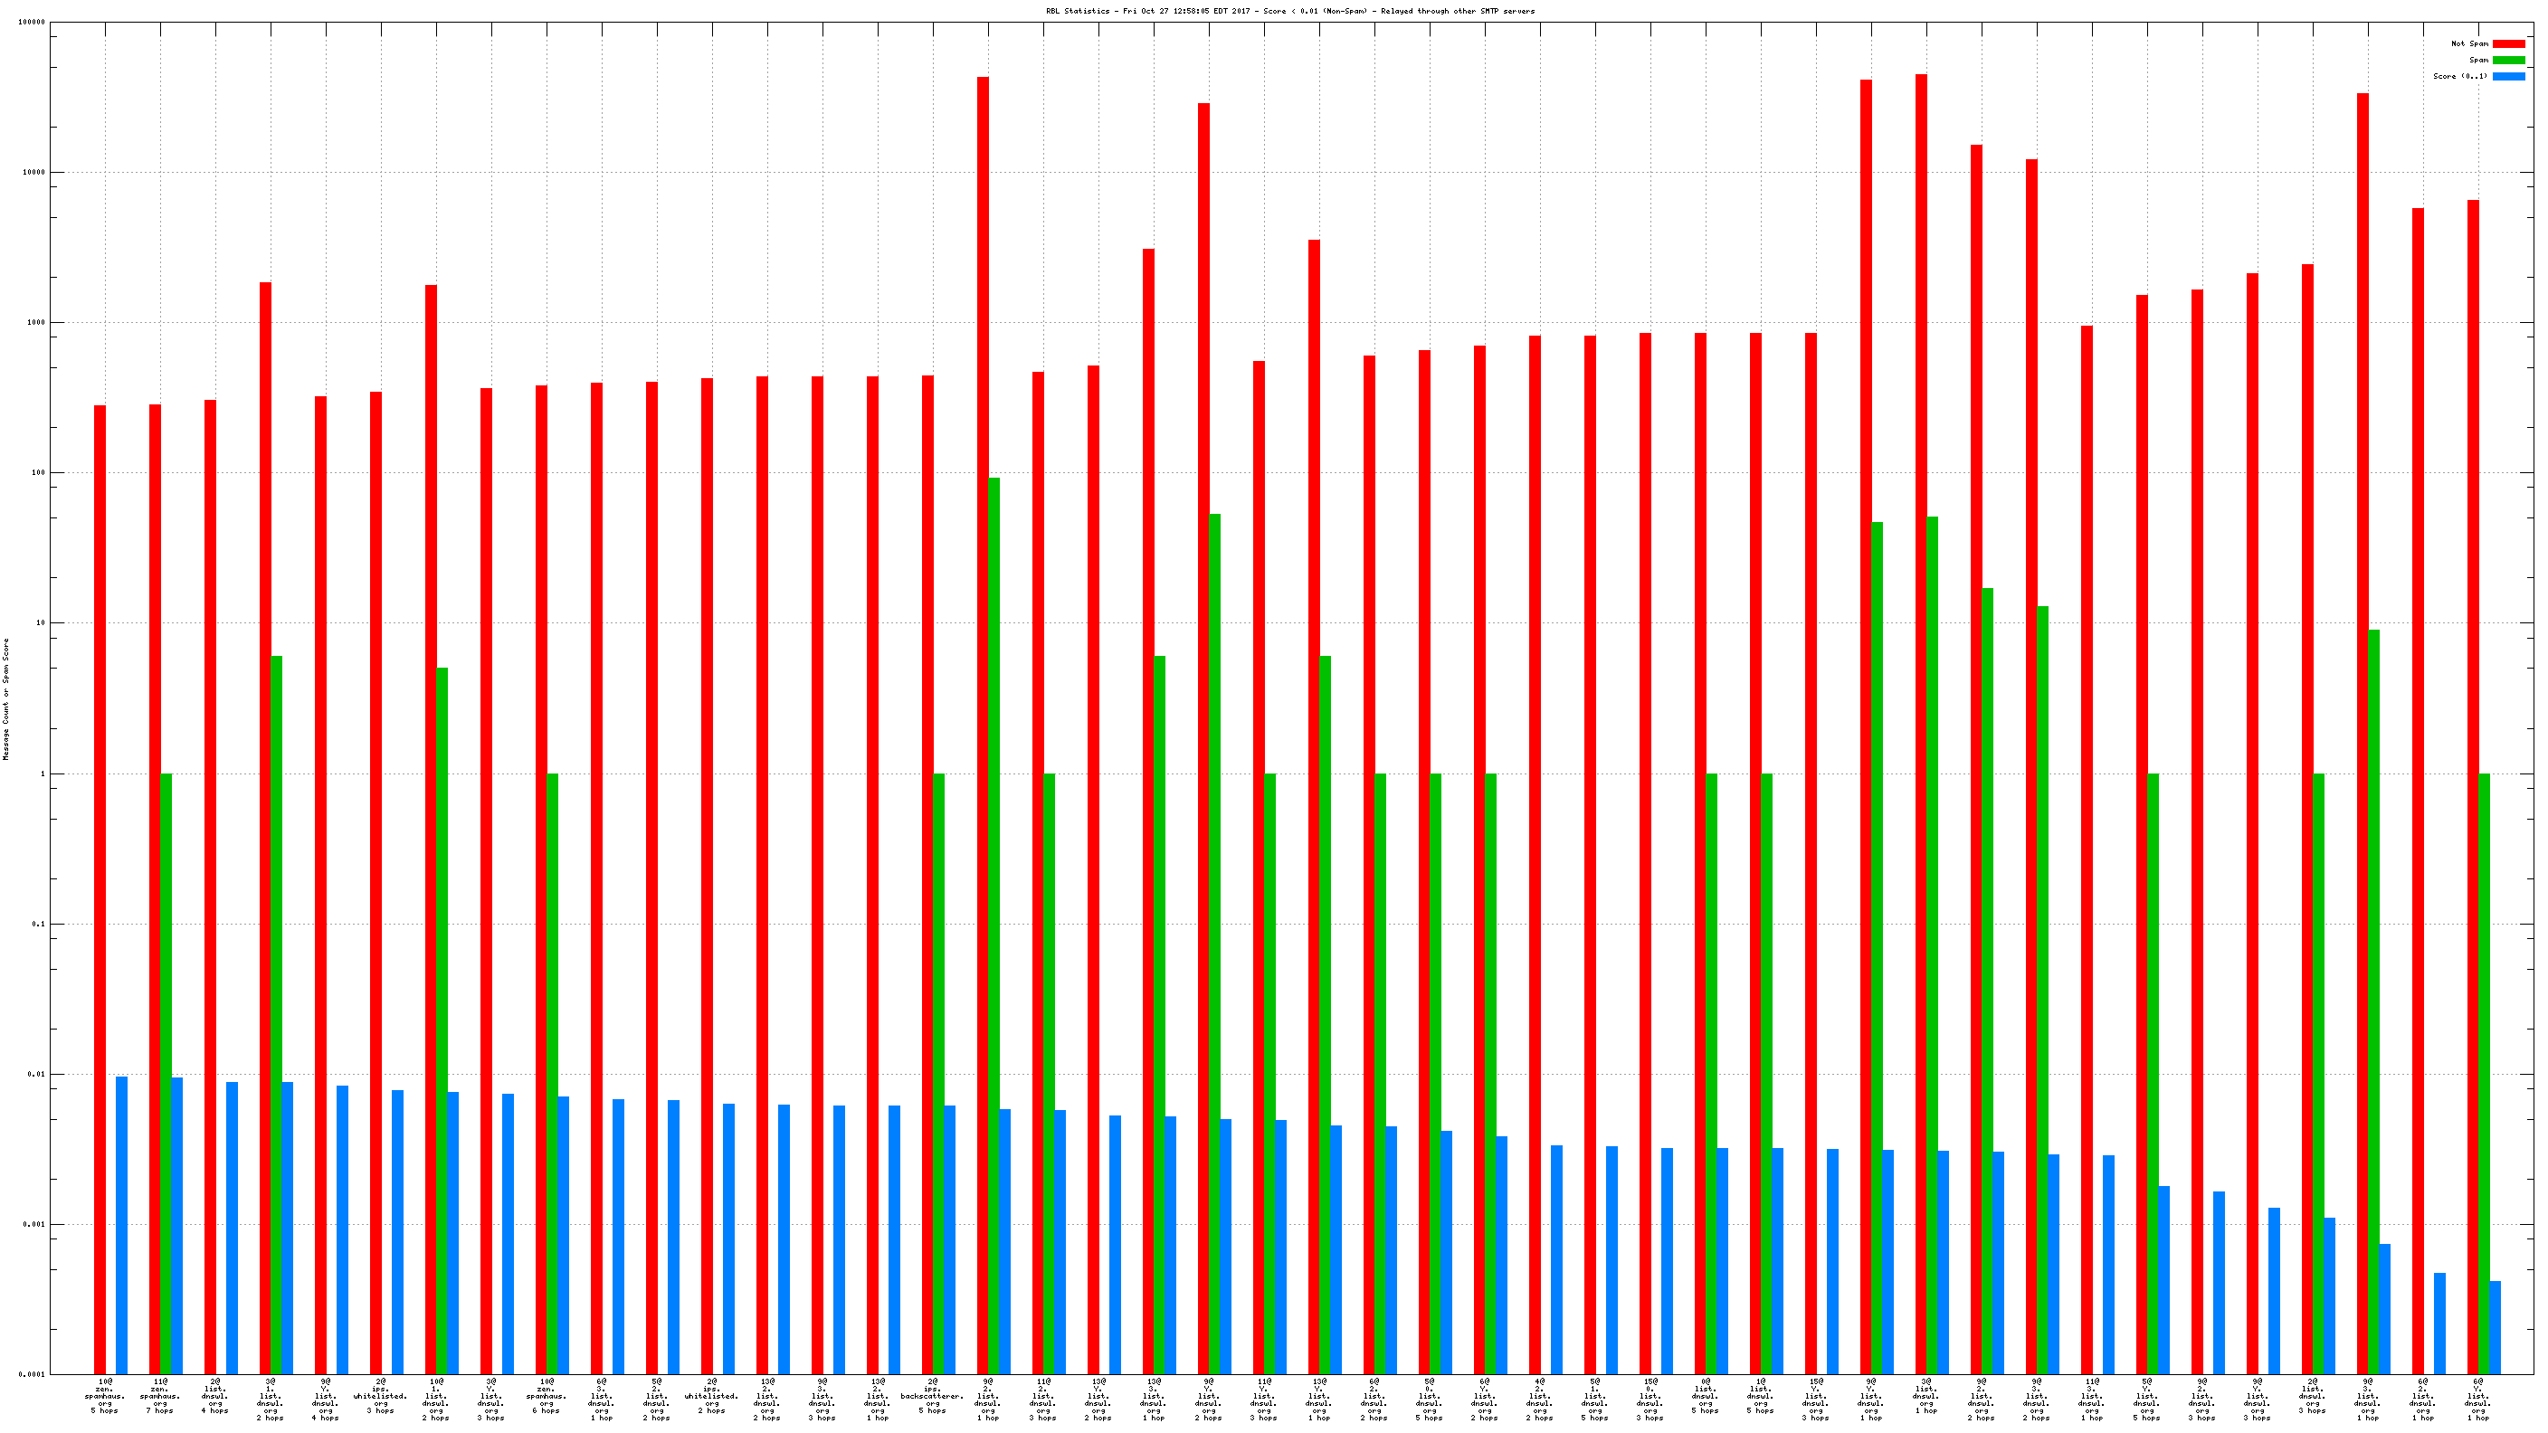Click the green Spam legend swatch

click(x=2507, y=61)
